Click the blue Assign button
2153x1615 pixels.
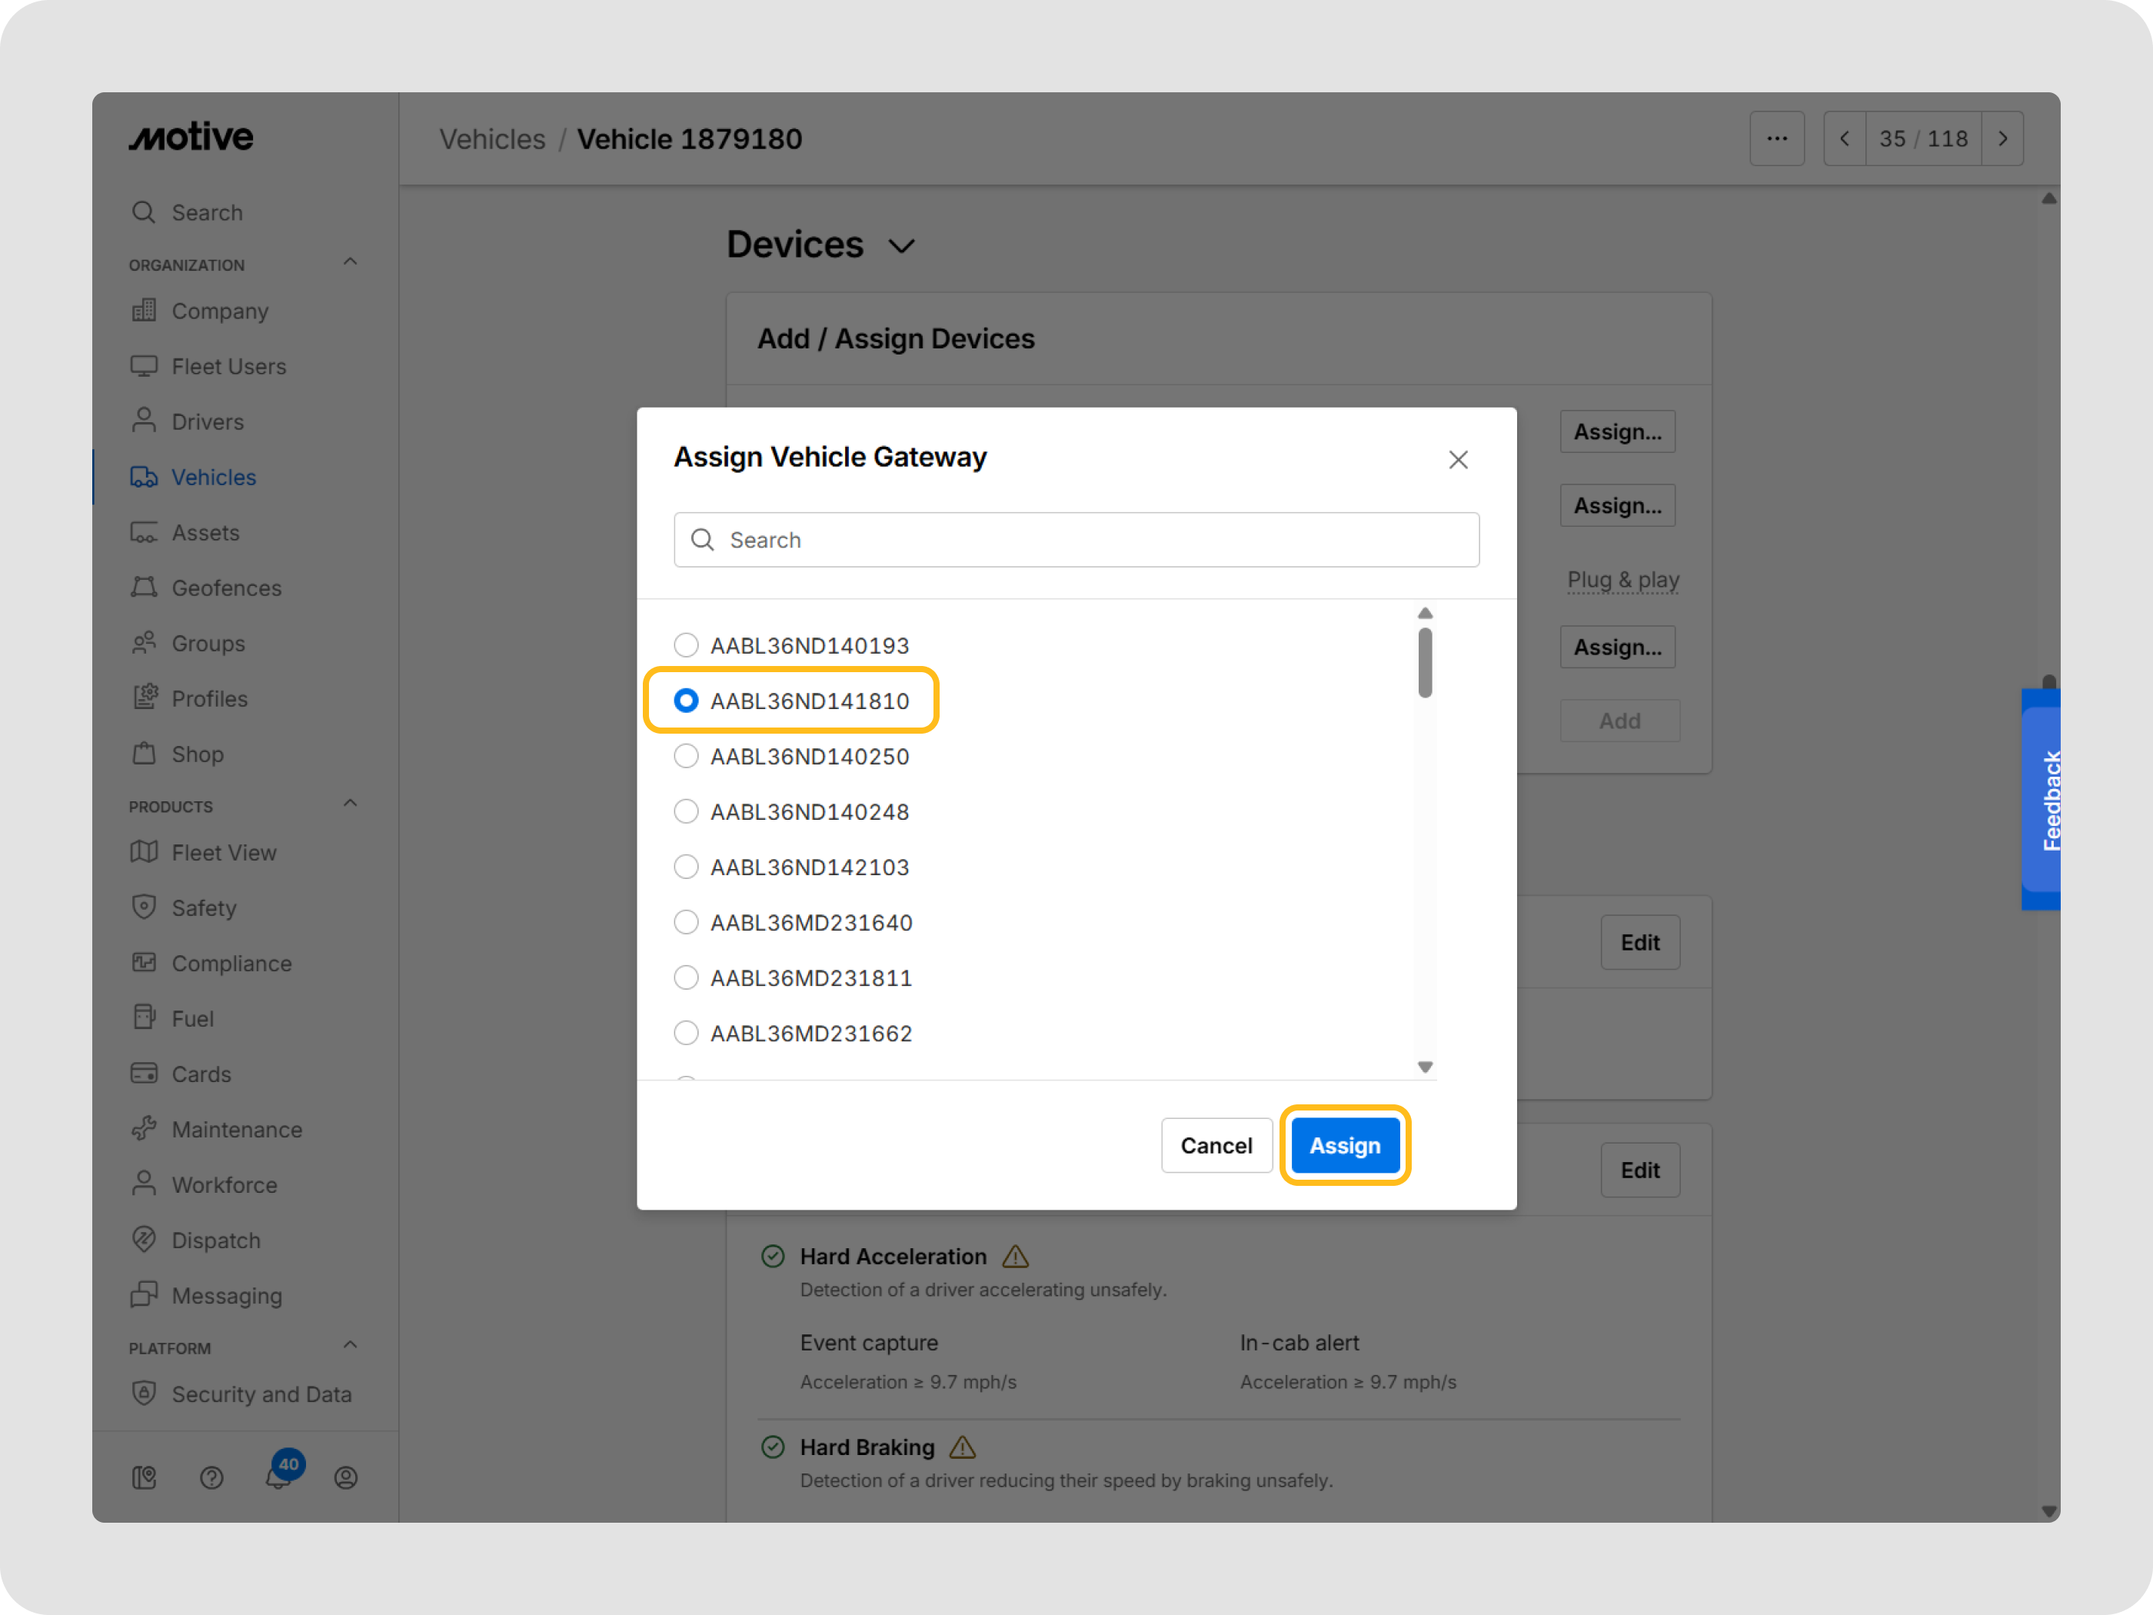[1344, 1146]
